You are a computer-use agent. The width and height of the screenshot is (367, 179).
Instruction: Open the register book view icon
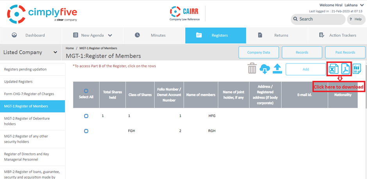tap(357, 69)
